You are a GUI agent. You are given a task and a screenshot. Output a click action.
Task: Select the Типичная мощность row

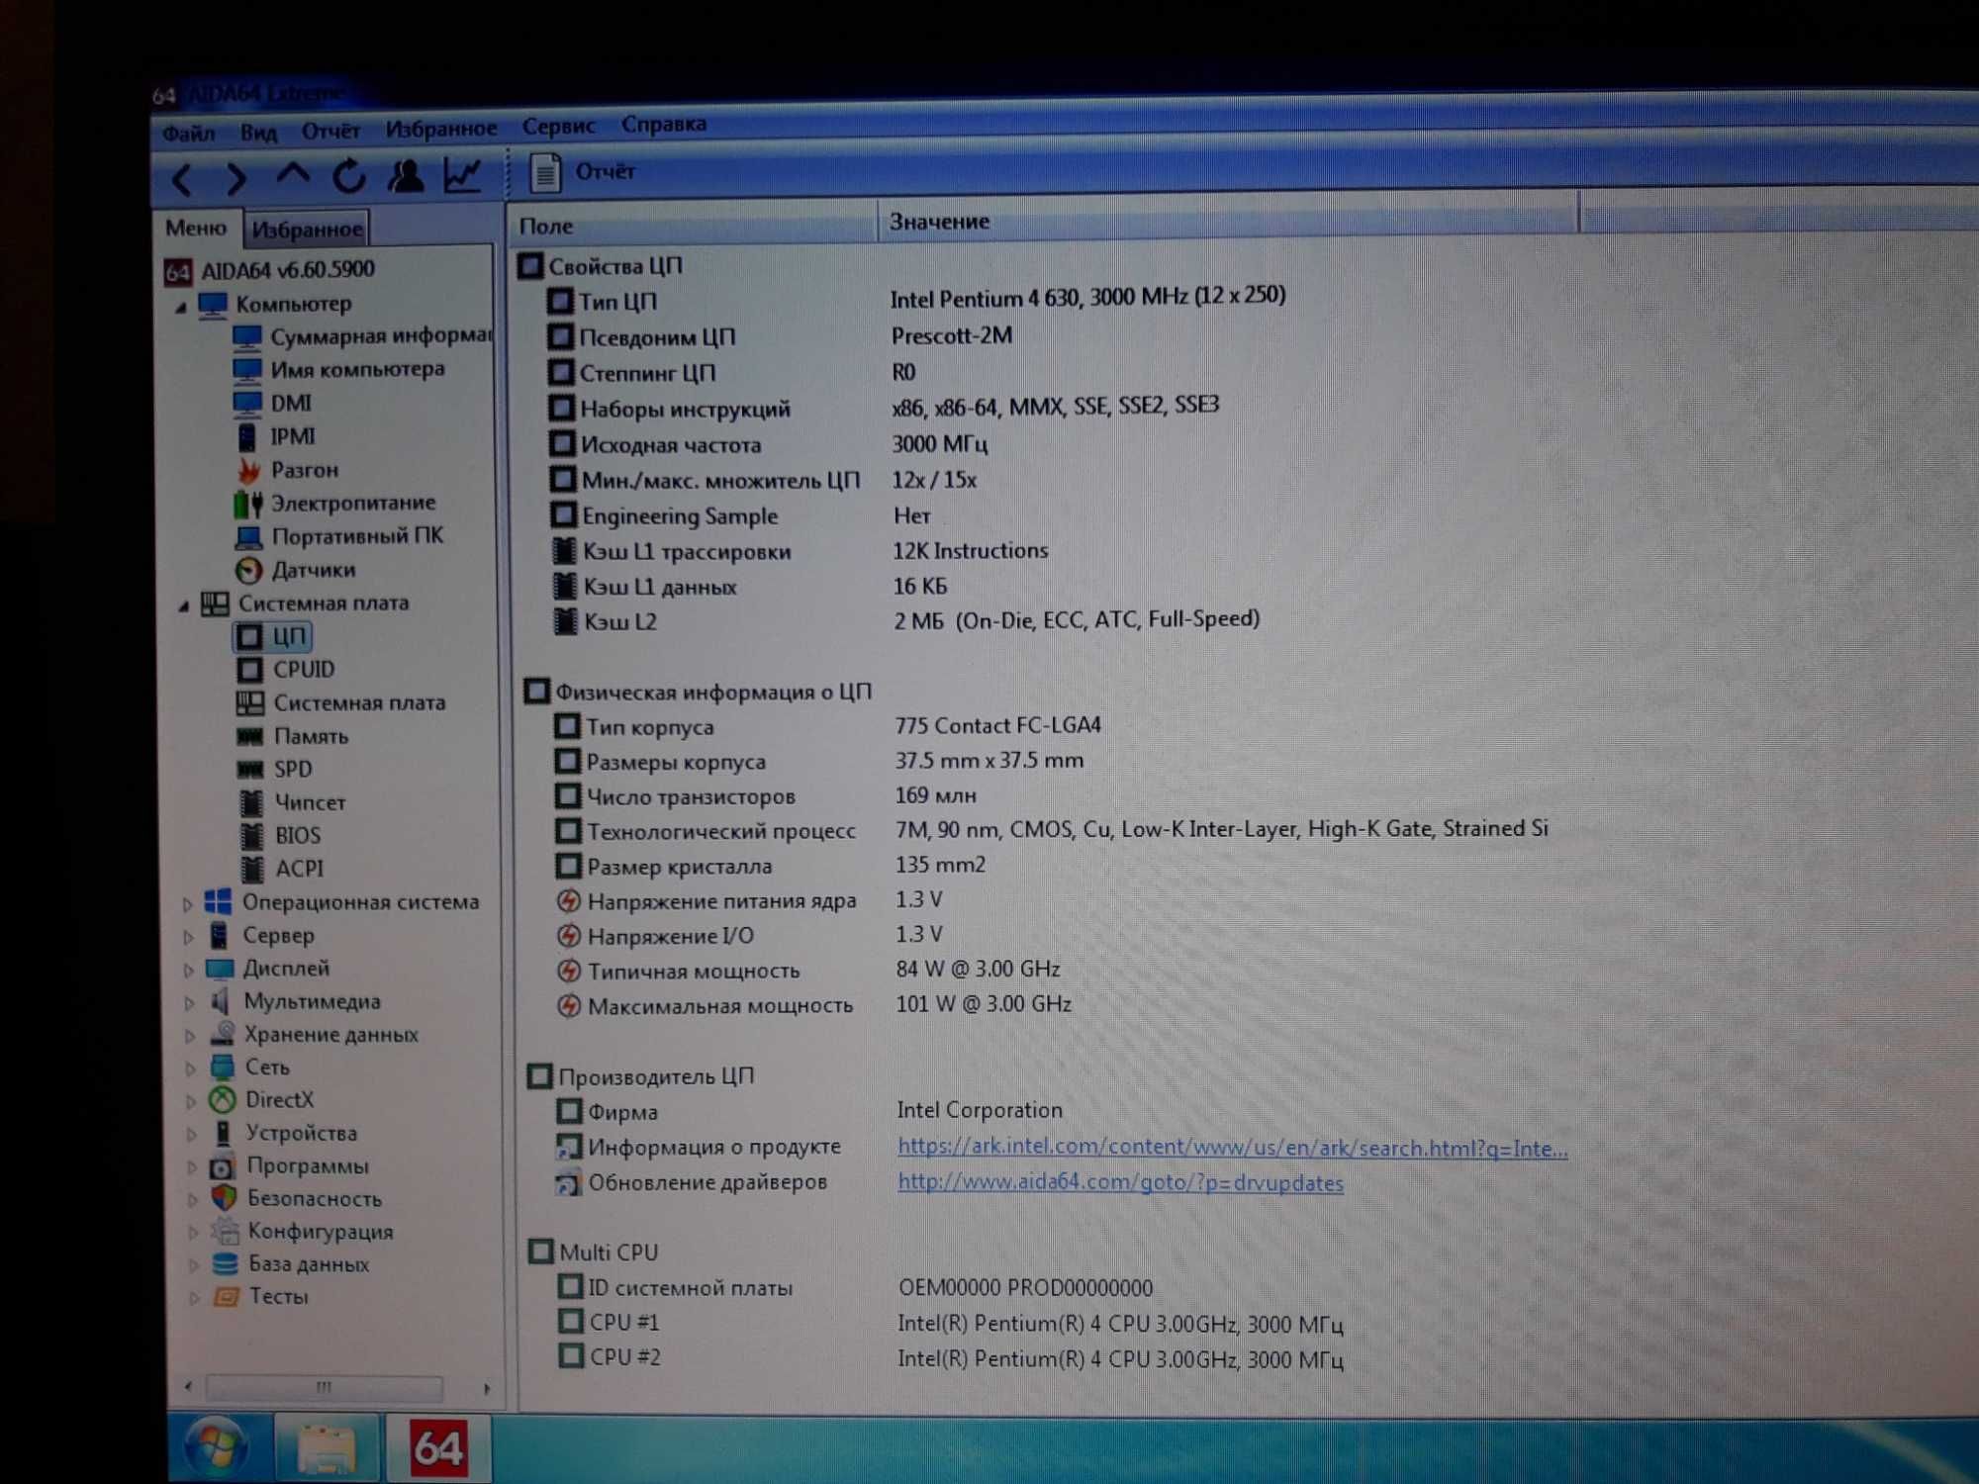pyautogui.click(x=807, y=971)
